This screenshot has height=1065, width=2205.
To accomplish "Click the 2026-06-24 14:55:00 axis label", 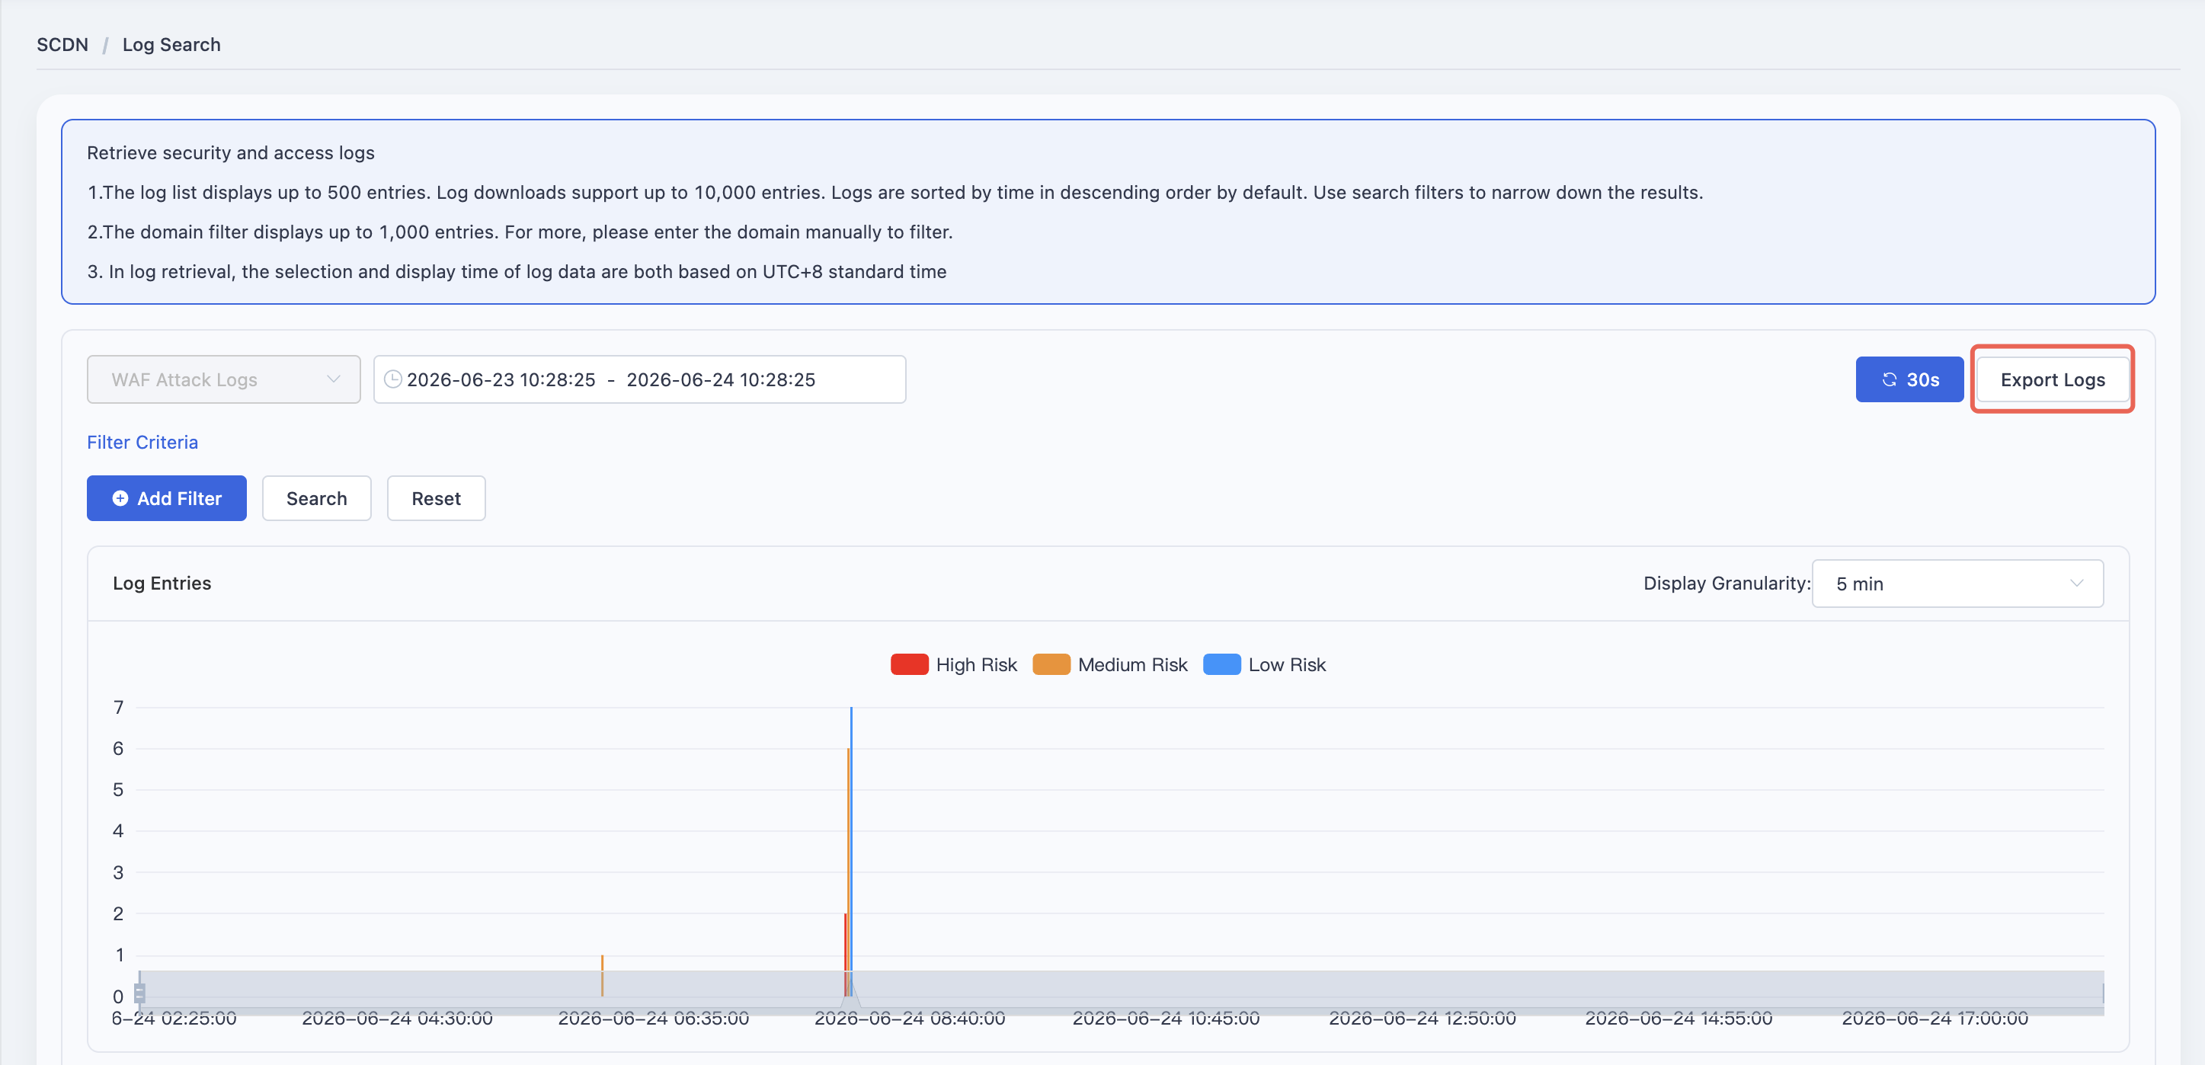I will (x=1679, y=1018).
